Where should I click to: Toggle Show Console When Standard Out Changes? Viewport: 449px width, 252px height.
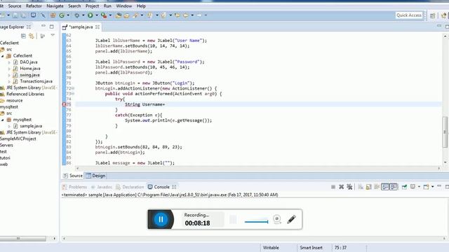coord(385,187)
